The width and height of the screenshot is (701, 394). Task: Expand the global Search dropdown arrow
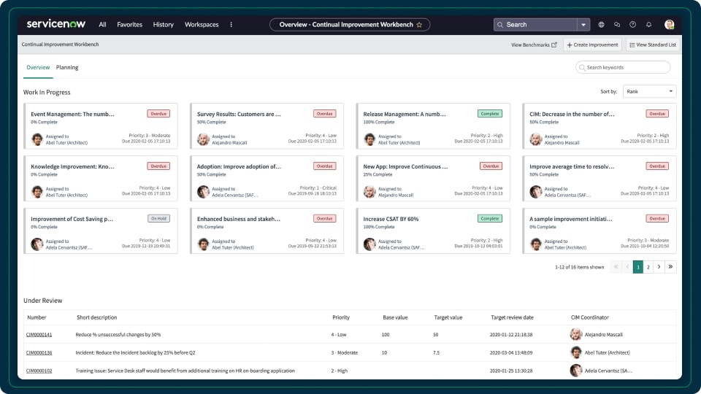click(x=583, y=24)
